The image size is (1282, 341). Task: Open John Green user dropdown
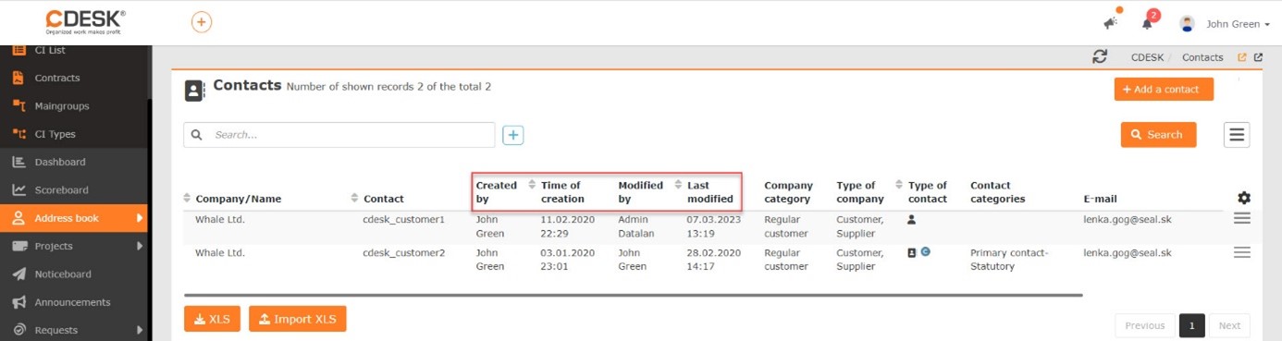tap(1225, 24)
